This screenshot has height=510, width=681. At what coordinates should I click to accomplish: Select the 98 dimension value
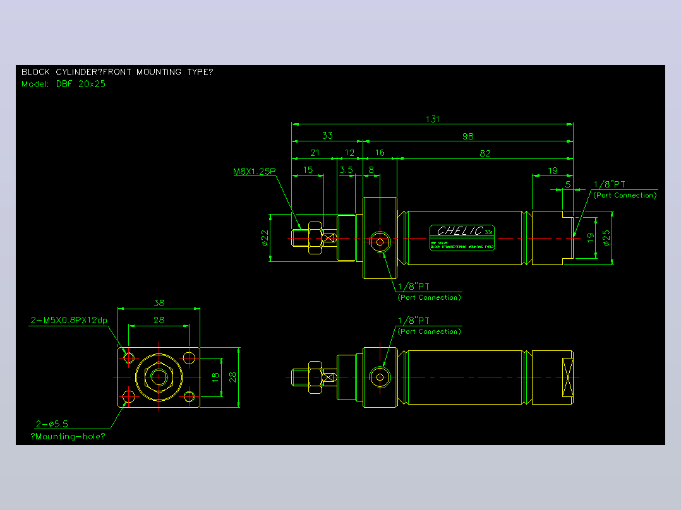[x=467, y=136]
